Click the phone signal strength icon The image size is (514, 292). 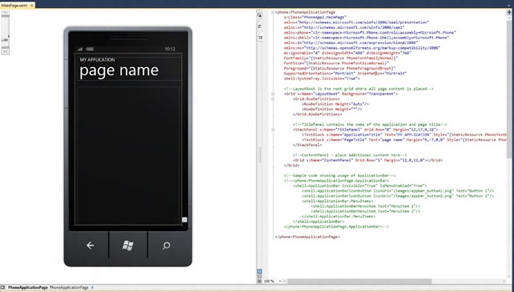[x=80, y=49]
